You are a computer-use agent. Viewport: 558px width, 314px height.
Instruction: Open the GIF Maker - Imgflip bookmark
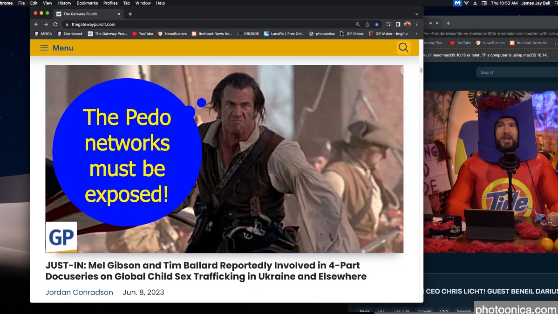[x=388, y=34]
